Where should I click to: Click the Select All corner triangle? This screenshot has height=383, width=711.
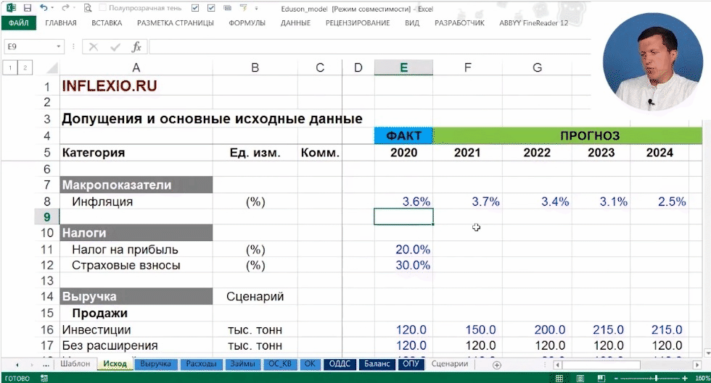[x=52, y=68]
